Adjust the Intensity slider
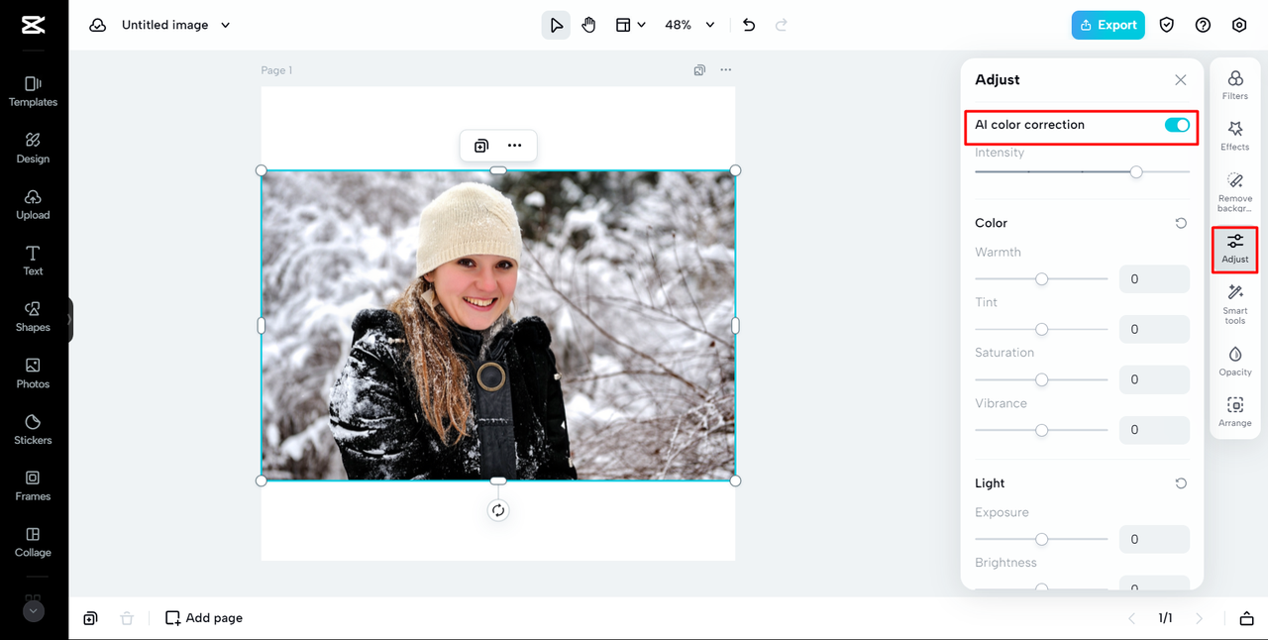Viewport: 1268px width, 640px height. [x=1082, y=171]
